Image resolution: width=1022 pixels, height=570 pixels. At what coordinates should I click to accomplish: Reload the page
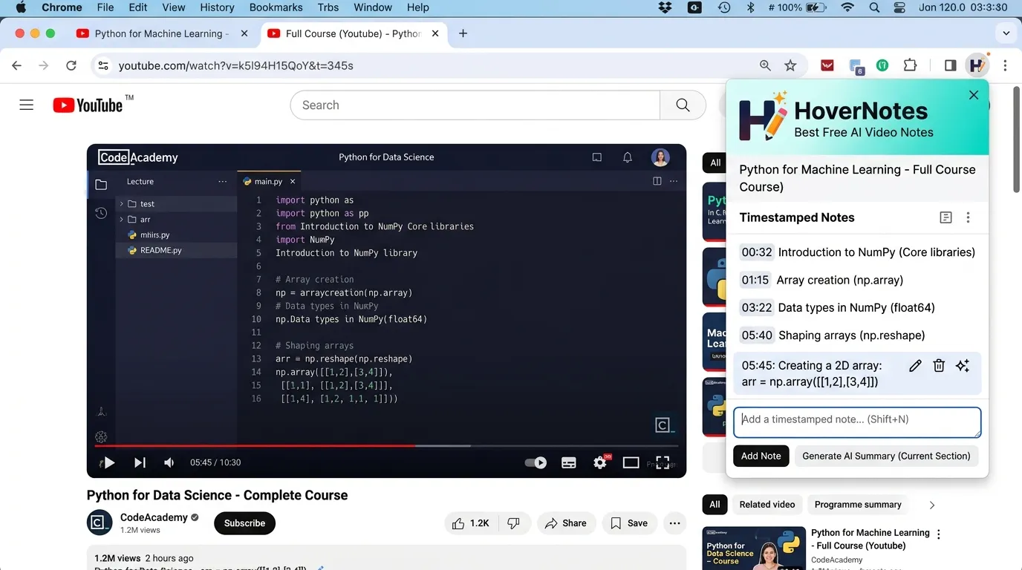click(x=71, y=65)
